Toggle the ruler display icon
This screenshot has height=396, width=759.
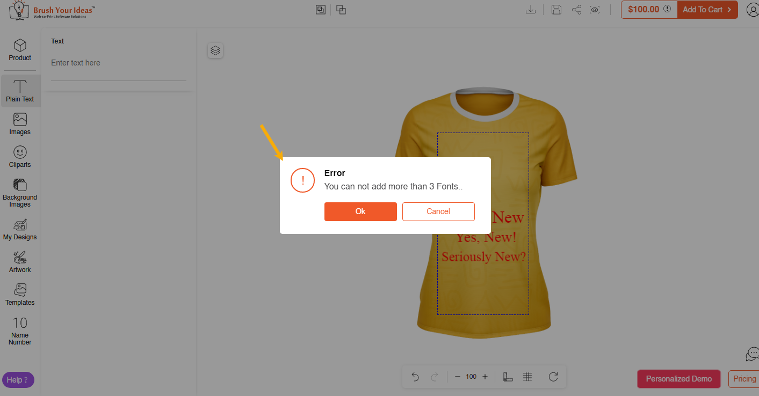point(508,377)
